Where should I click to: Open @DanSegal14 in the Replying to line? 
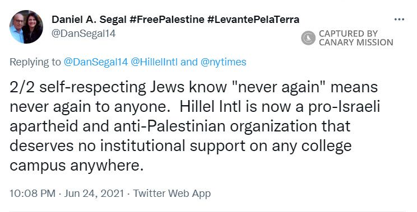(96, 62)
